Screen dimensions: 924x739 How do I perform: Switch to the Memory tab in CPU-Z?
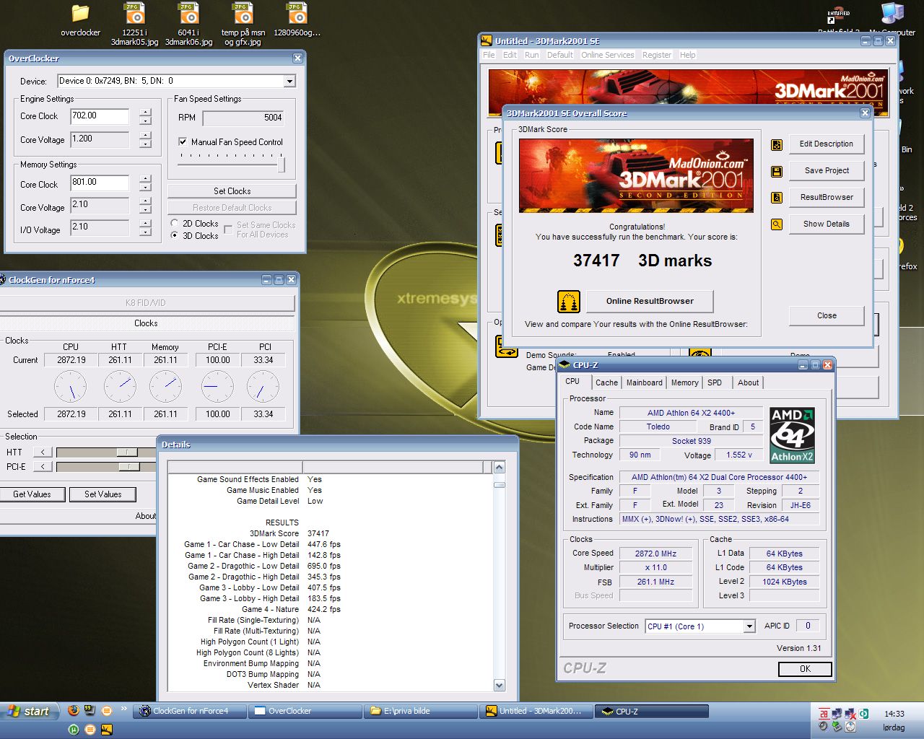tap(684, 382)
